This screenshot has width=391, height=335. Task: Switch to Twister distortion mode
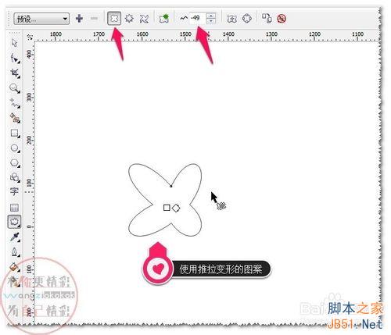[144, 19]
